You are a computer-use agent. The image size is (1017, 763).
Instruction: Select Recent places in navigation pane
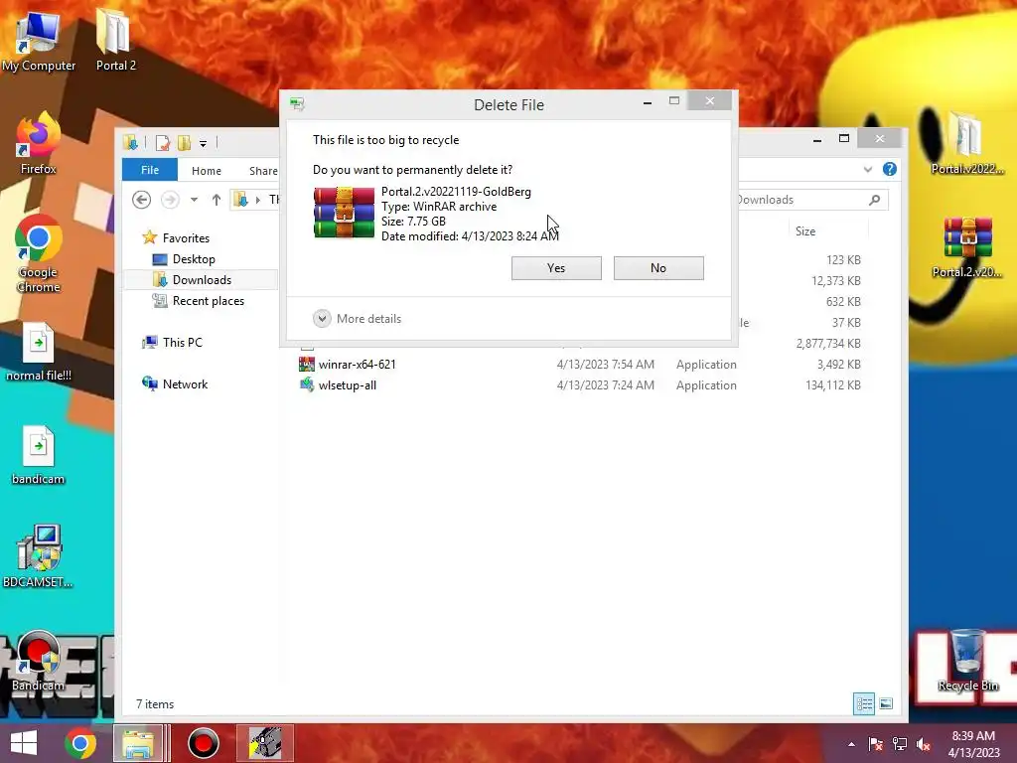pos(208,300)
